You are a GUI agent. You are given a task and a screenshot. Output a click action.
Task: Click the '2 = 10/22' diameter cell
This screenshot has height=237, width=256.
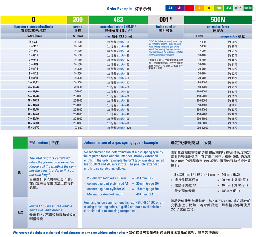pyautogui.click(x=34, y=83)
